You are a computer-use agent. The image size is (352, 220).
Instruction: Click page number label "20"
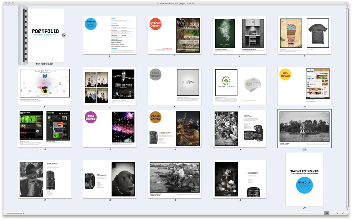pyautogui.click(x=304, y=208)
